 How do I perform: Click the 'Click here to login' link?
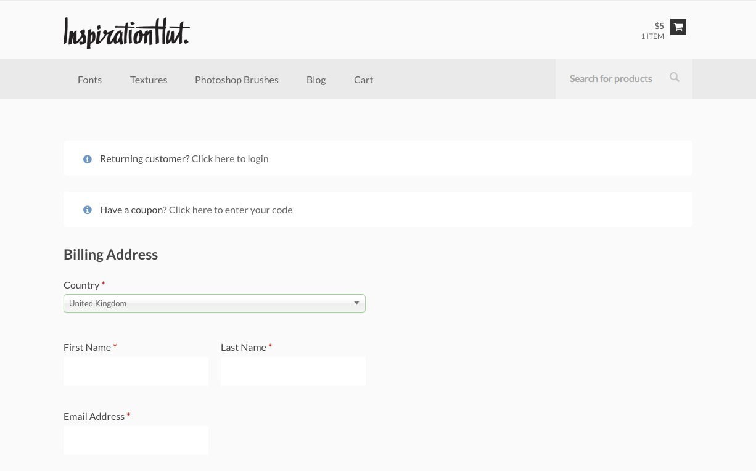[x=230, y=158]
